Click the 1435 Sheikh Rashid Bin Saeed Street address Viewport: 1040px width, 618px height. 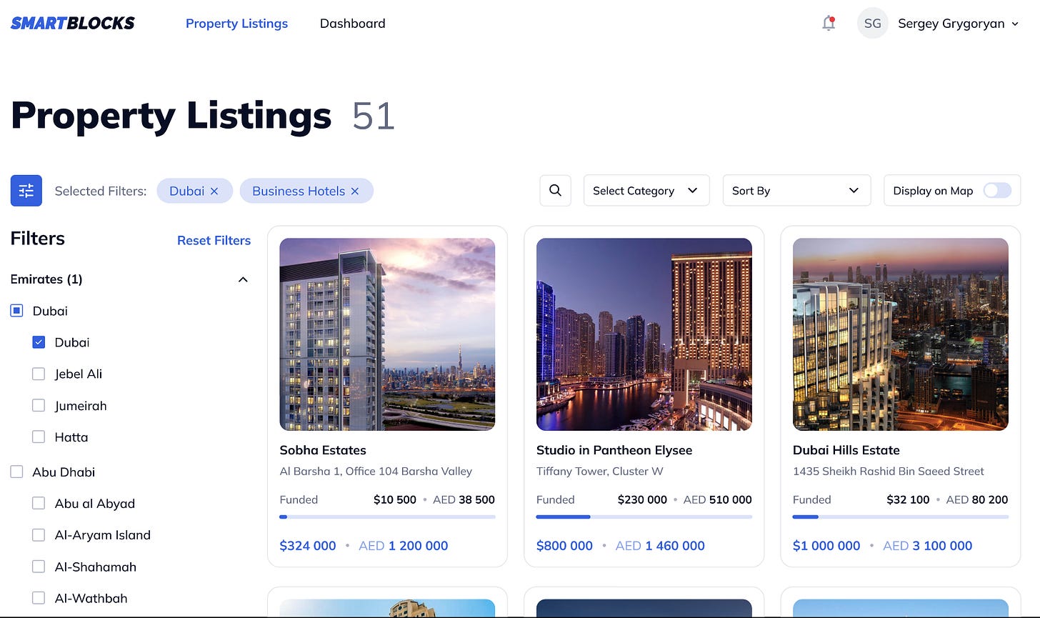[888, 472]
